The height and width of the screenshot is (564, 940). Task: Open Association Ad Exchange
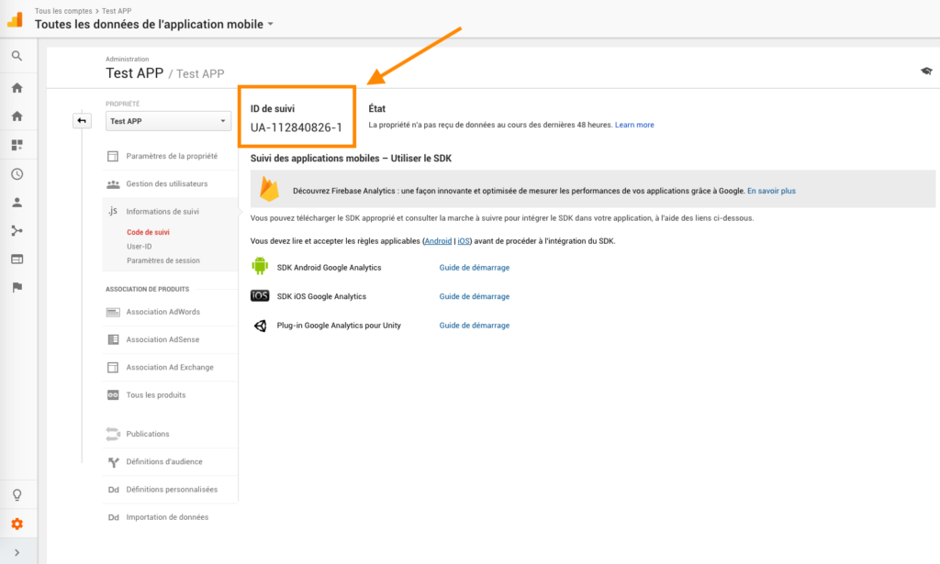[x=170, y=368]
